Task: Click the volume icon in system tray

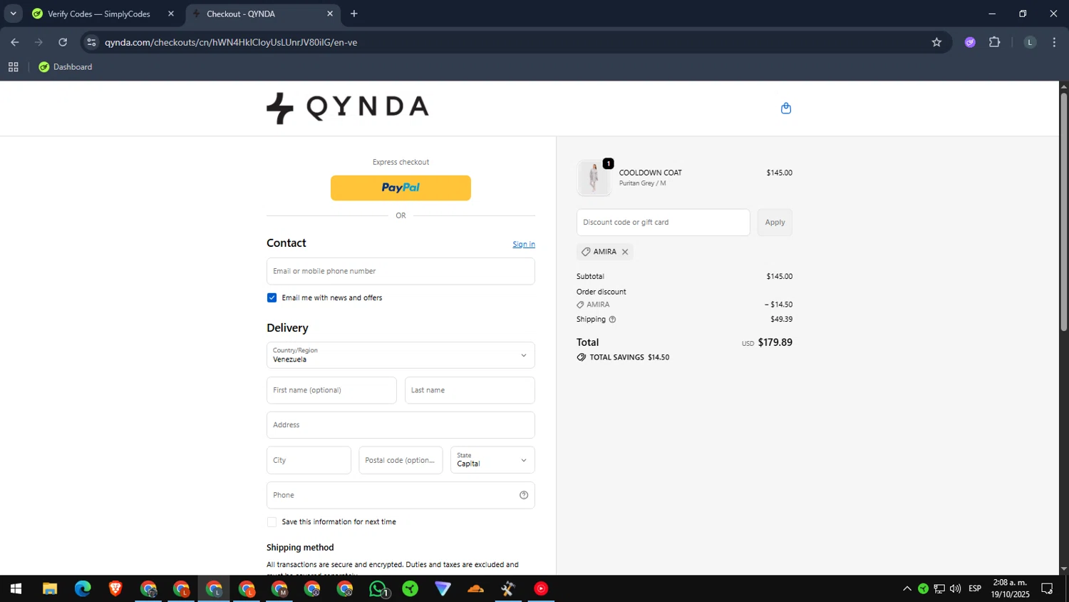Action: pos(955,588)
